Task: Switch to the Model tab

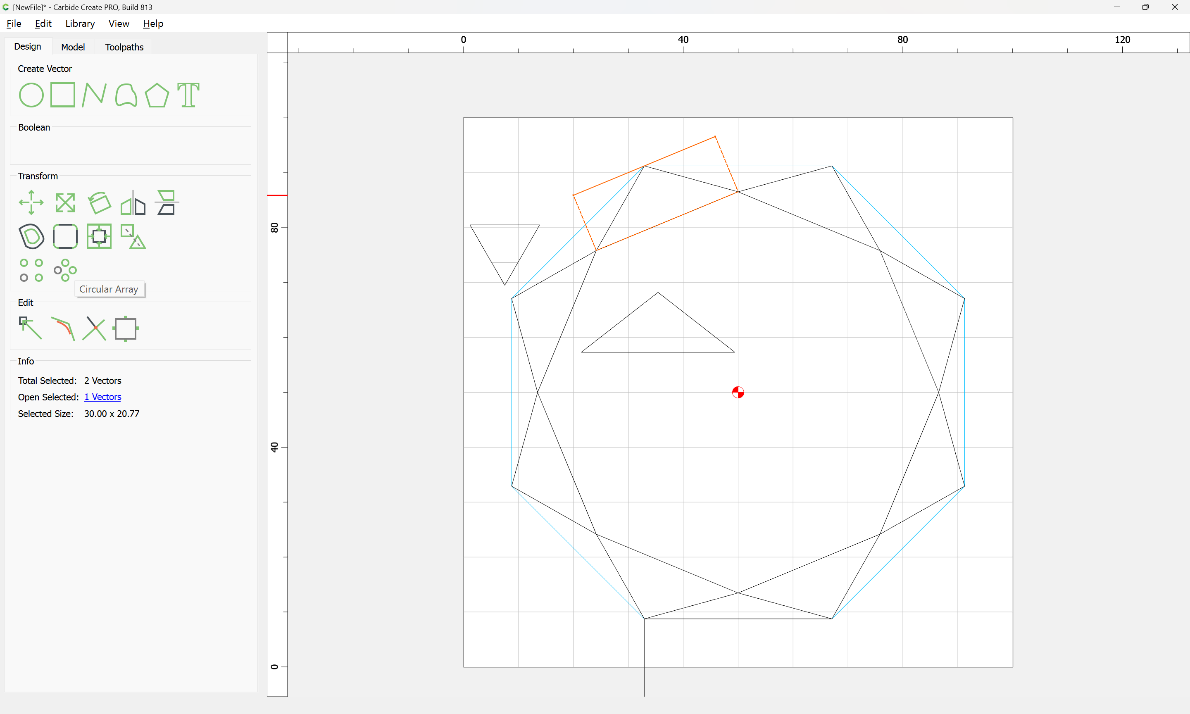Action: [x=73, y=47]
